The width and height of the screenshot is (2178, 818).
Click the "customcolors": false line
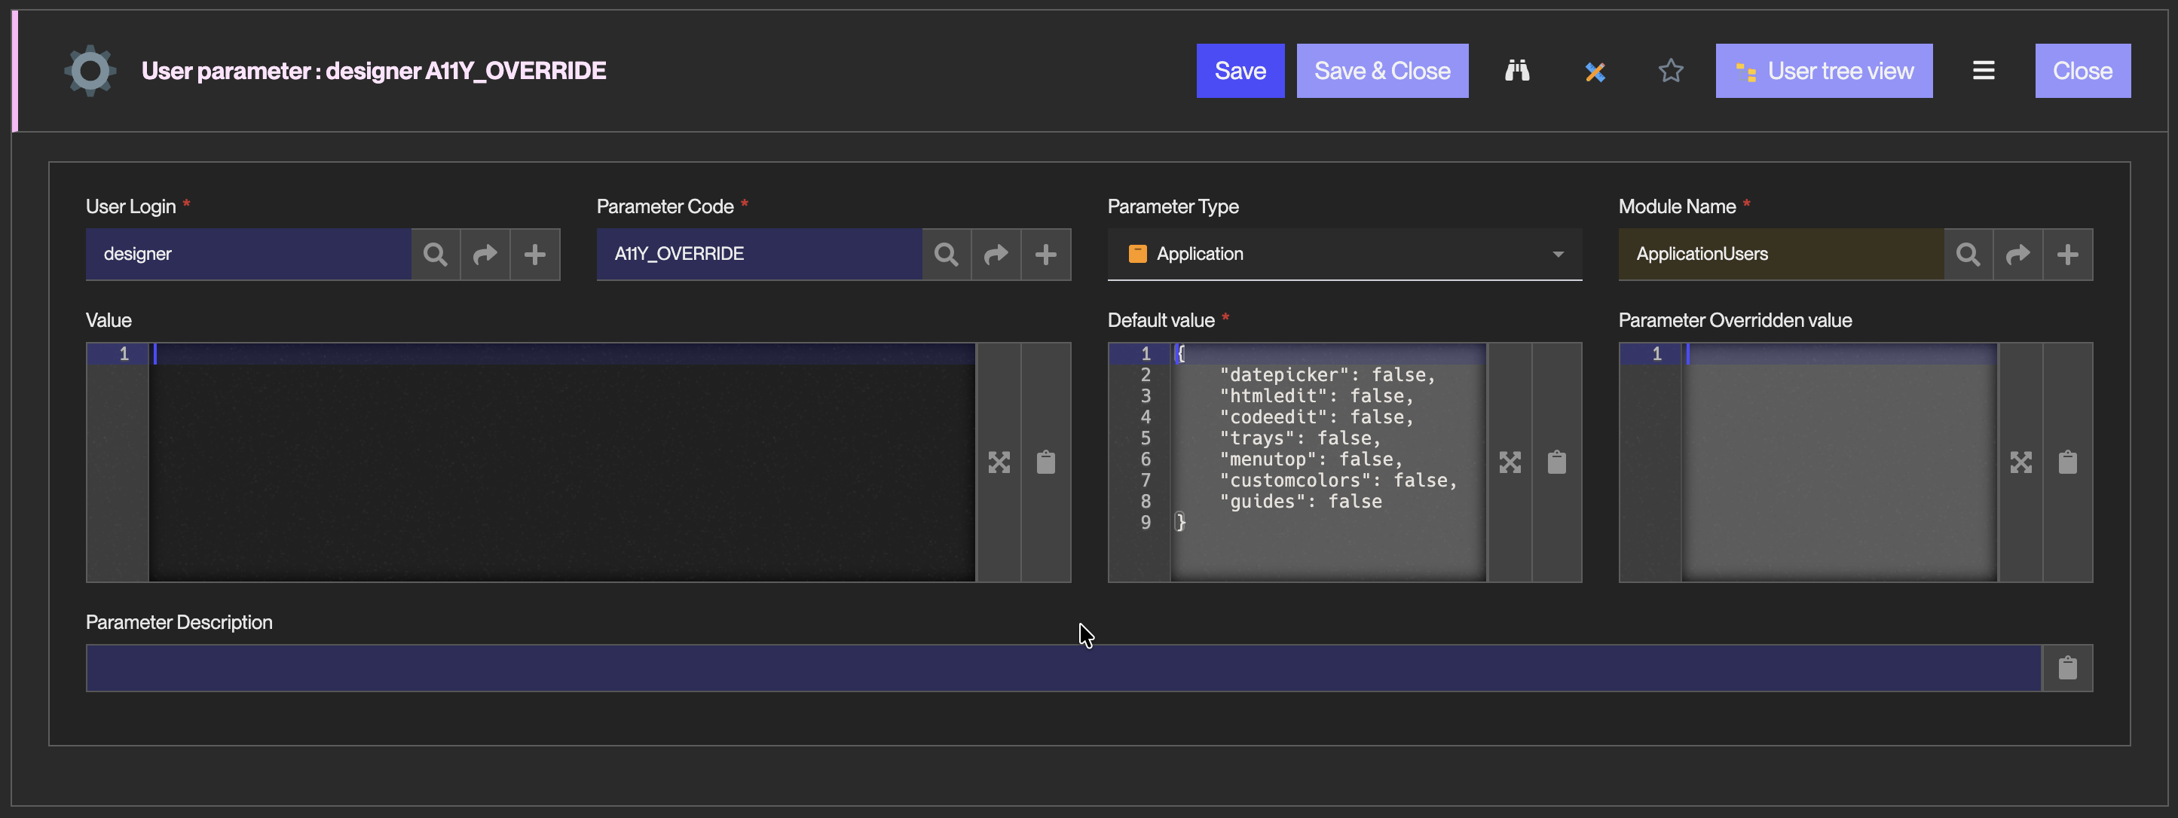pos(1338,481)
